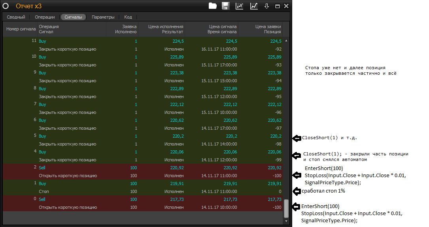Click the save floppy disk icon
Viewport: 429px width, 227px height.
point(226,6)
